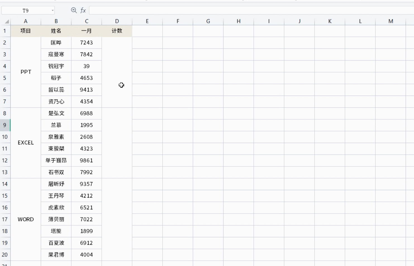Open the insert function fx button
This screenshot has width=414, height=266.
pos(83,10)
